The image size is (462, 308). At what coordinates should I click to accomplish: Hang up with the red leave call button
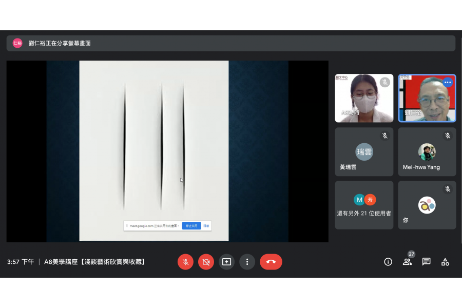pyautogui.click(x=271, y=262)
